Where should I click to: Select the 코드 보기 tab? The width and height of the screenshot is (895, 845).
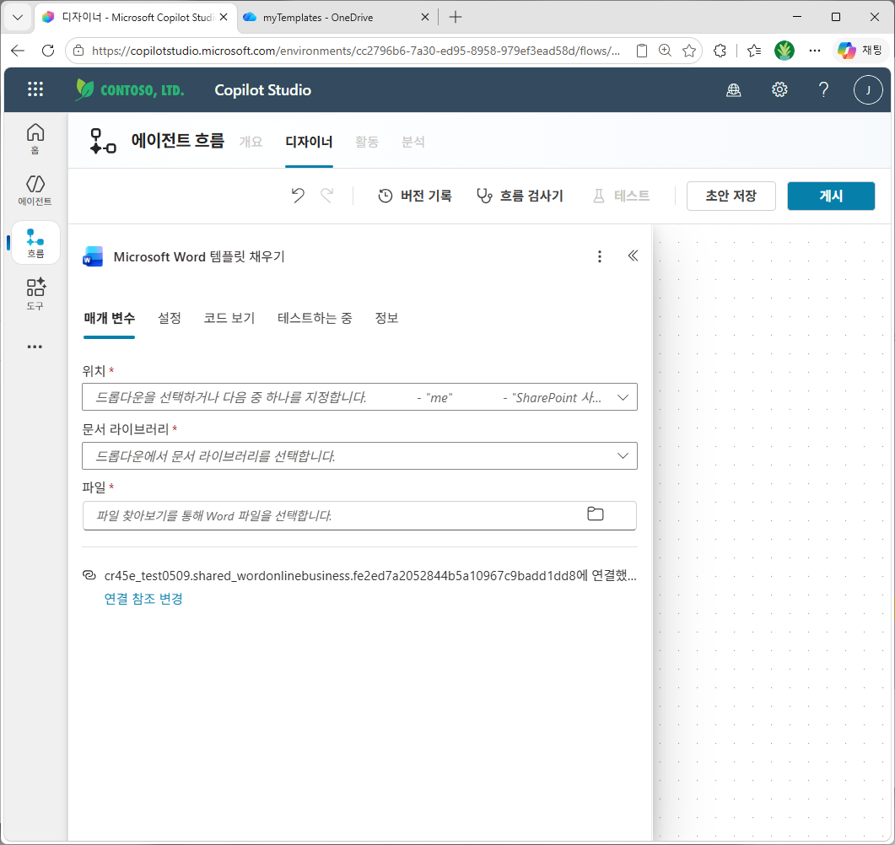pos(229,319)
